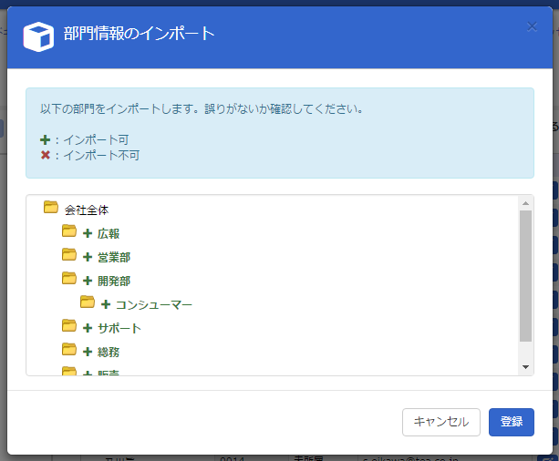Select the サポート department label
Image resolution: width=559 pixels, height=461 pixels.
(x=119, y=328)
